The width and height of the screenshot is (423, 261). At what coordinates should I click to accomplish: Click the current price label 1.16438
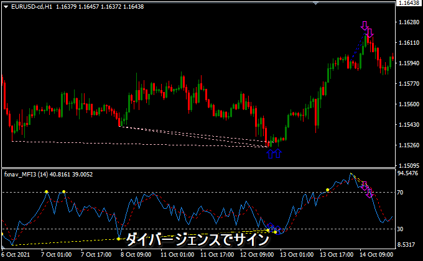click(409, 3)
